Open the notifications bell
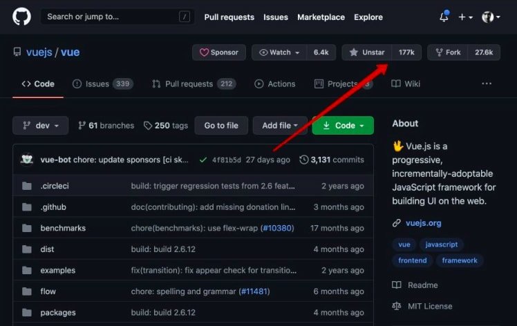This screenshot has height=326, width=517. [444, 17]
